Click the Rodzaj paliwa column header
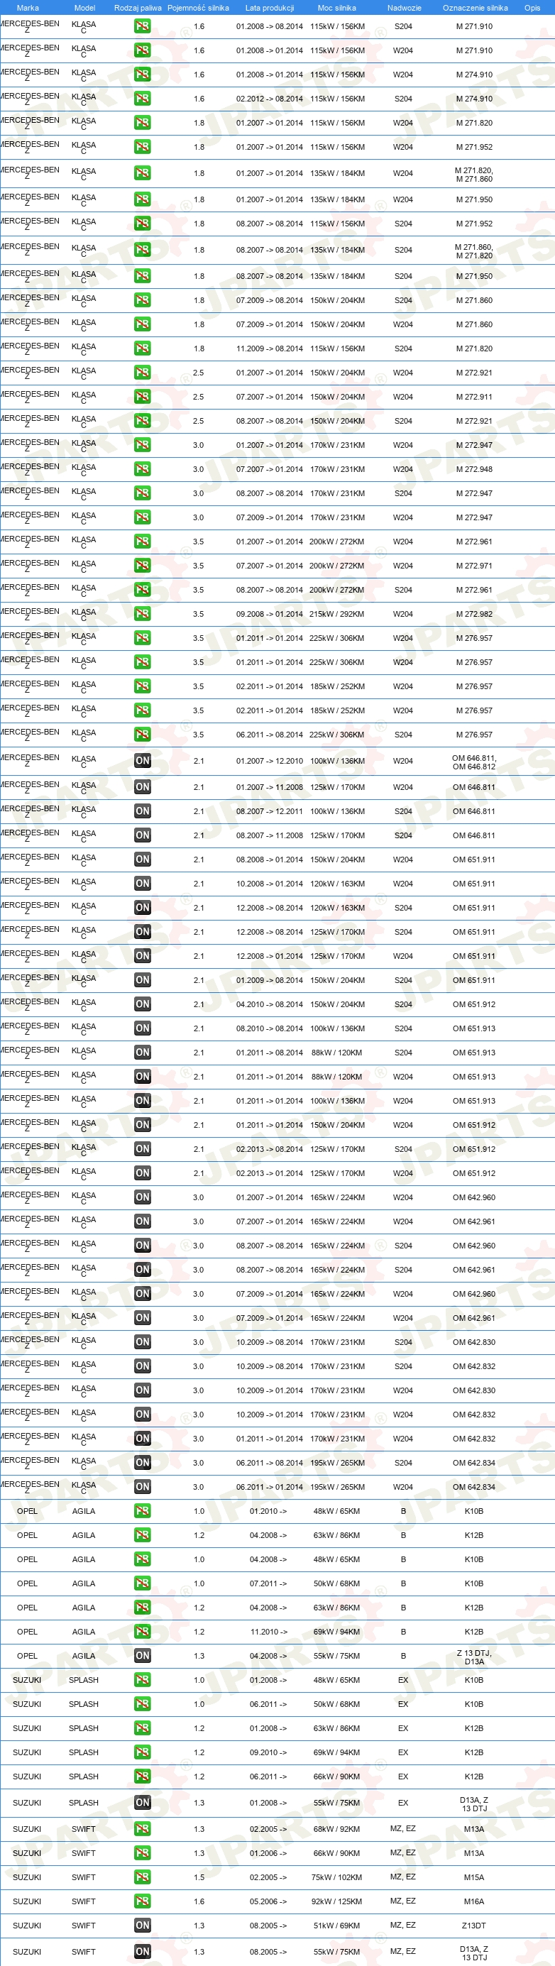 (x=138, y=8)
